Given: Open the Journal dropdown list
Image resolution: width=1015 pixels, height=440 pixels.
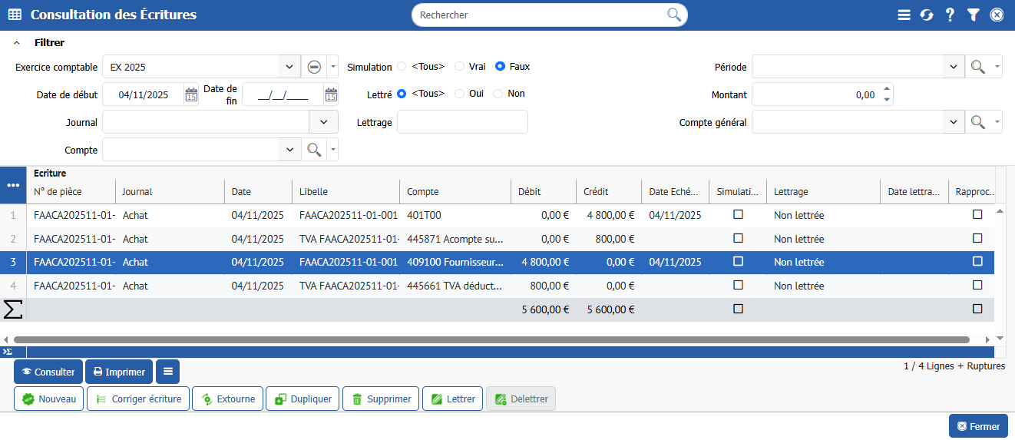Looking at the screenshot, I should pos(323,122).
